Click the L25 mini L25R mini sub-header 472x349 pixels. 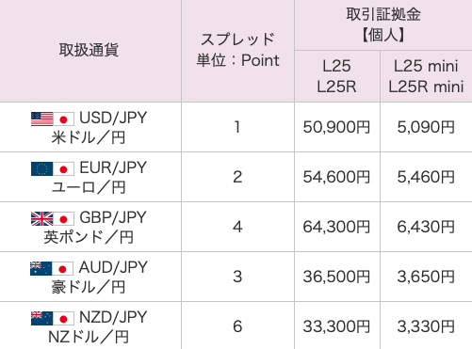click(x=426, y=76)
